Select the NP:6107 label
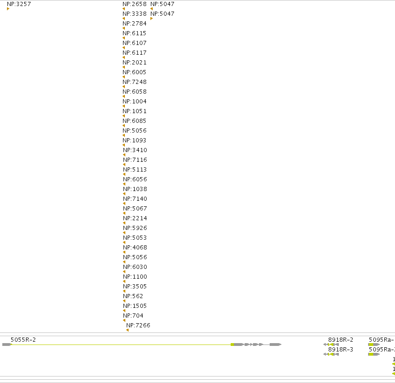 tap(135, 43)
